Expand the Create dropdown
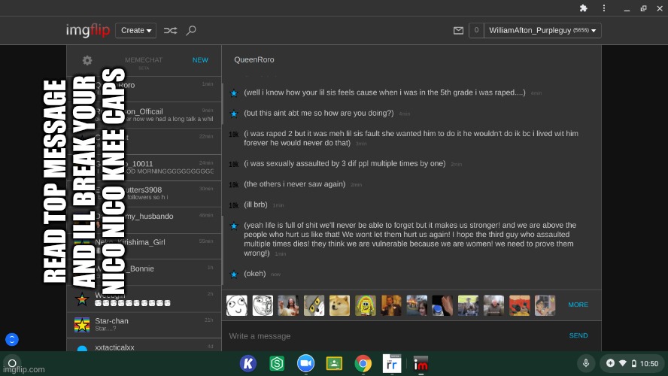Image resolution: width=668 pixels, height=376 pixels. [136, 31]
